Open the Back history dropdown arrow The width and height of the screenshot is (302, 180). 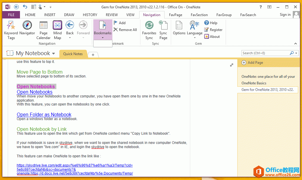[70, 38]
